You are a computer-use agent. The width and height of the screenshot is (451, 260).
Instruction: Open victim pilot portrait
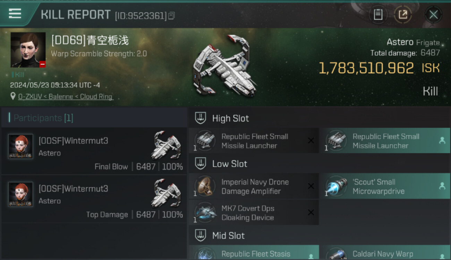tap(28, 50)
